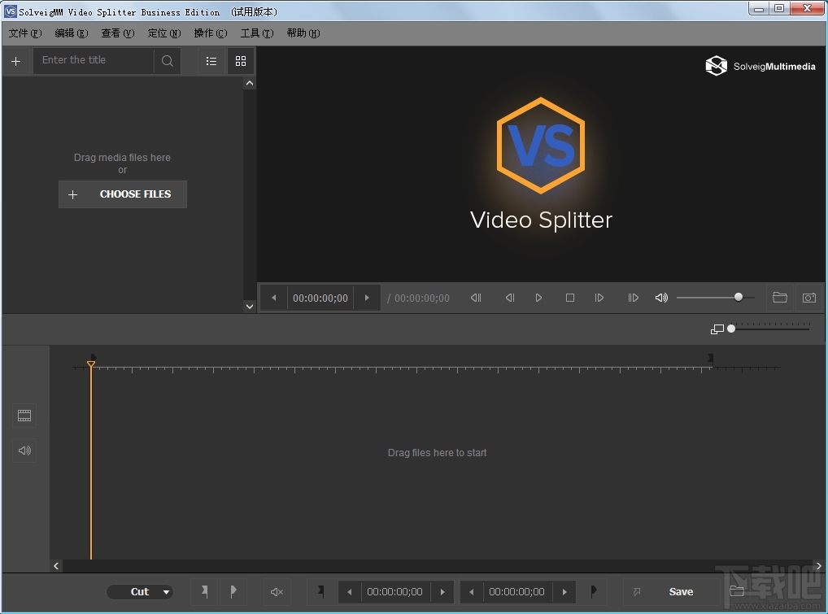828x614 pixels.
Task: Click the Save button
Action: (x=681, y=592)
